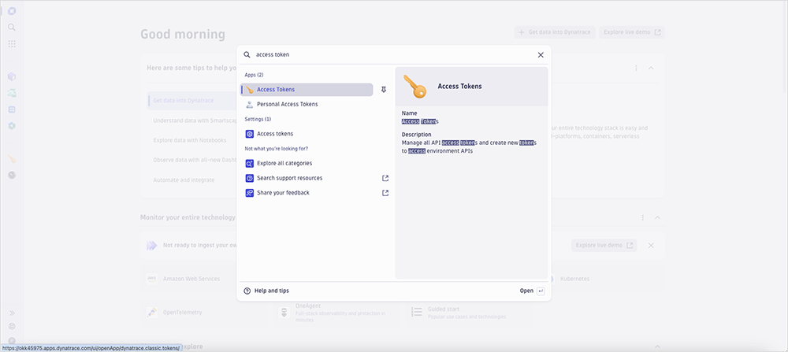
Task: Click the search magnifier in left sidebar
Action: (x=12, y=27)
